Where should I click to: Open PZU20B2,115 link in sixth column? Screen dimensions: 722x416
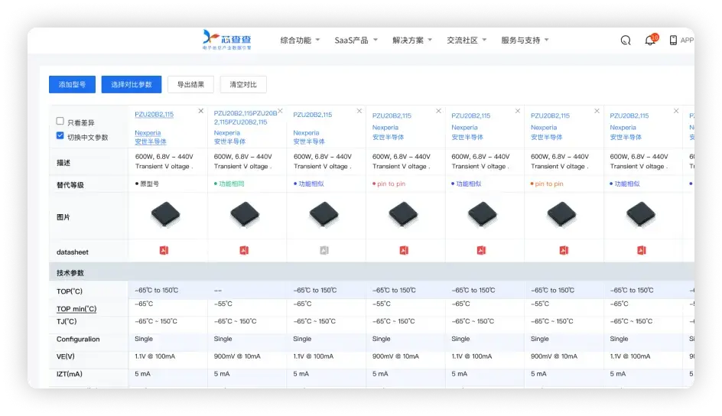[x=550, y=115]
